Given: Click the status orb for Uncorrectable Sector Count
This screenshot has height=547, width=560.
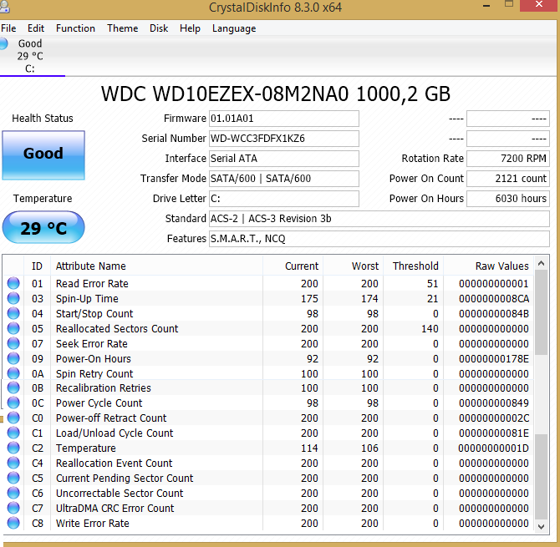Looking at the screenshot, I should pos(13,493).
